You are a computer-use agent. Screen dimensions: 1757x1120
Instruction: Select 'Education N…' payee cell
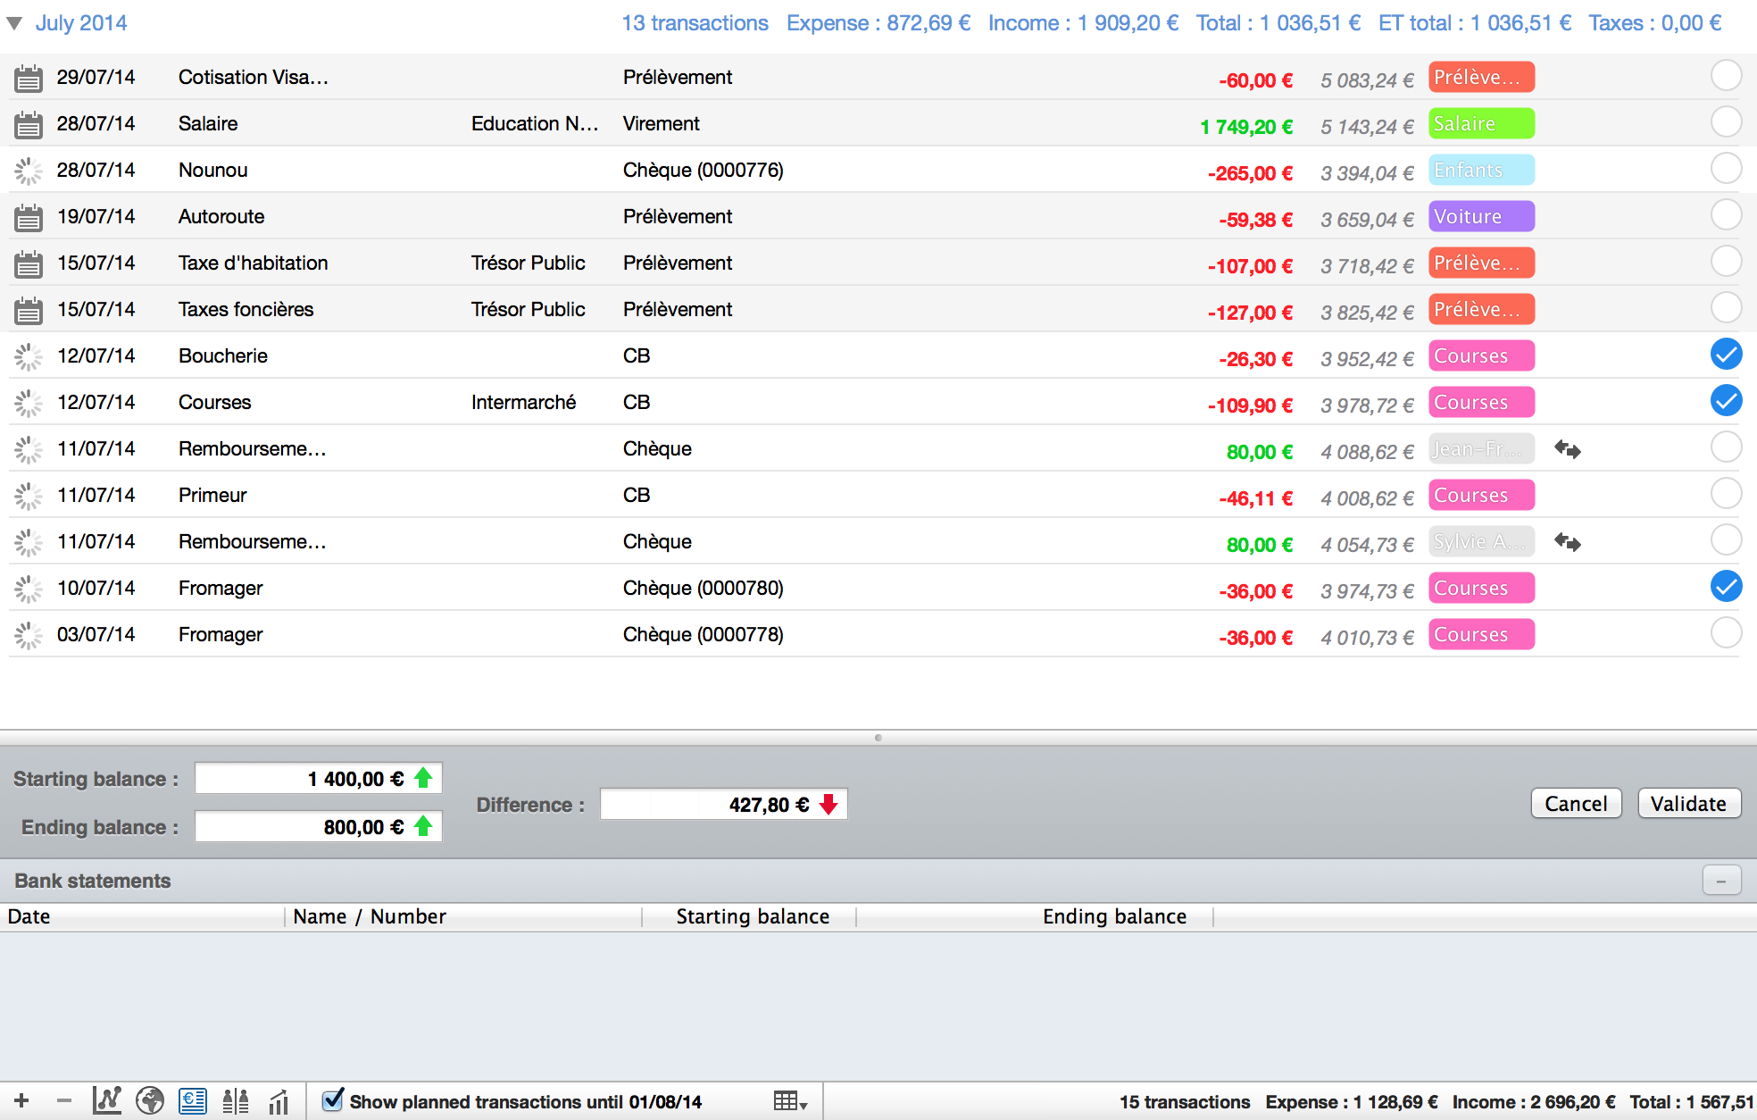[x=535, y=124]
